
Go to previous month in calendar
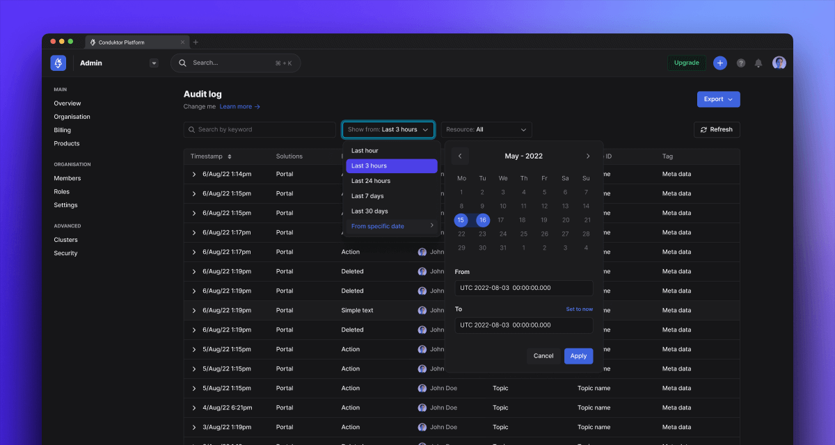tap(460, 156)
